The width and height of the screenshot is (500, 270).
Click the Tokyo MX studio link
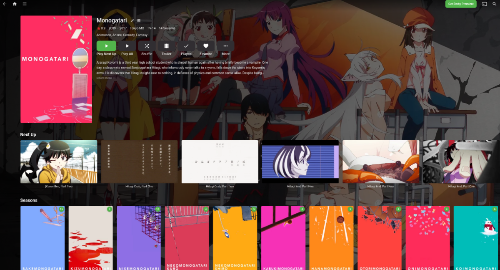137,28
